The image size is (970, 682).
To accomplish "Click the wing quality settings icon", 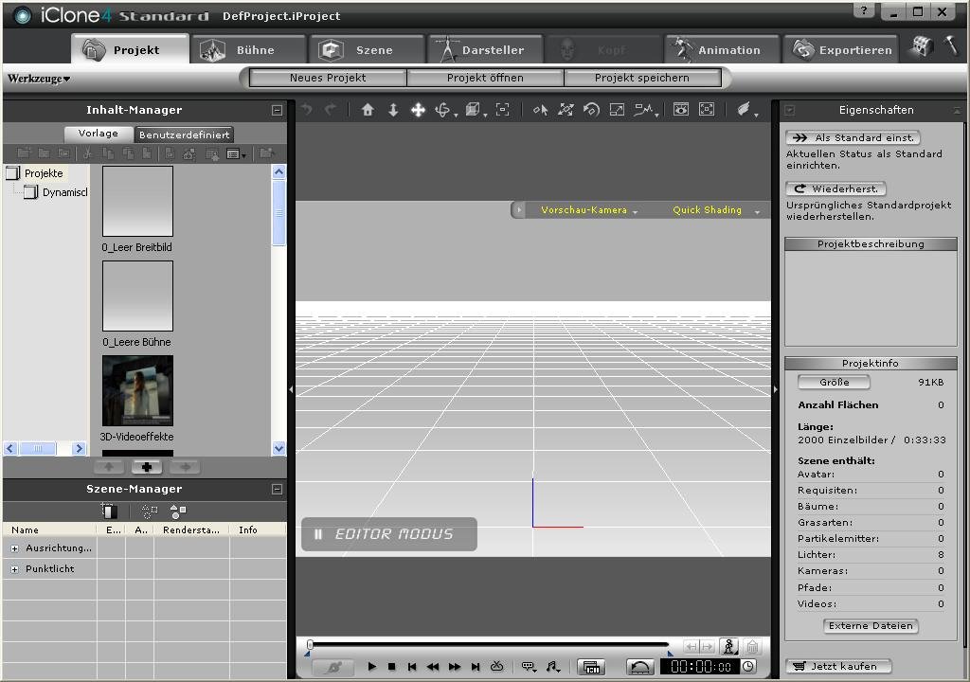I will coord(745,110).
